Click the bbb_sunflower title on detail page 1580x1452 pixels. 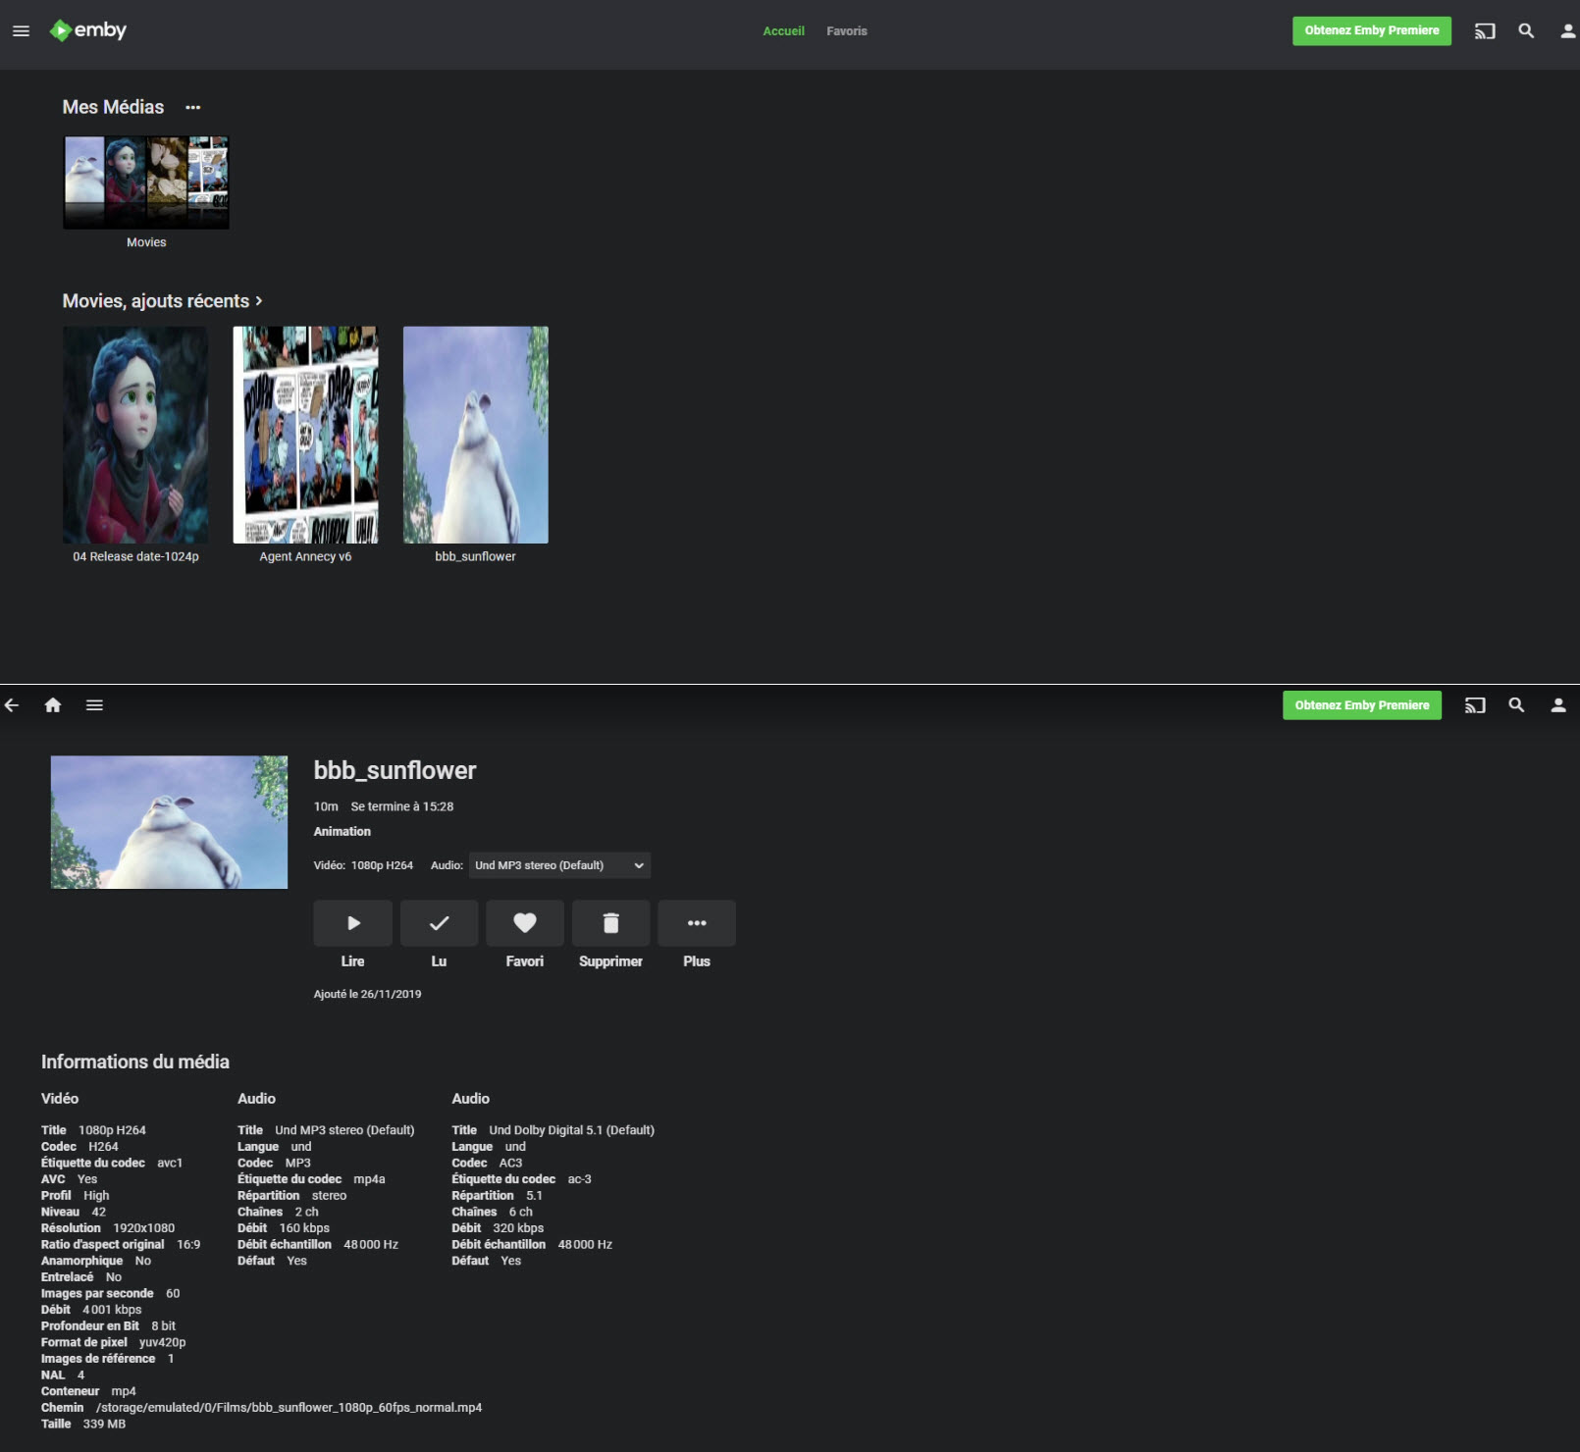[x=395, y=770]
